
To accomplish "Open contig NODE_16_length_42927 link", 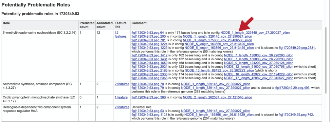I will coord(259,74).
